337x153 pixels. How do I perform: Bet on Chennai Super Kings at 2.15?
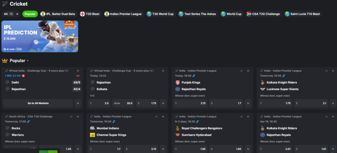[x=141, y=149]
